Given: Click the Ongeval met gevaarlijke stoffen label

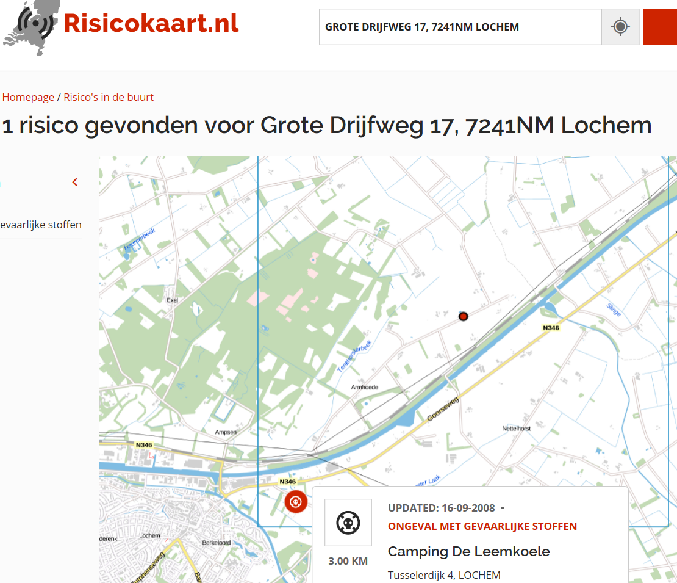Looking at the screenshot, I should 482,526.
